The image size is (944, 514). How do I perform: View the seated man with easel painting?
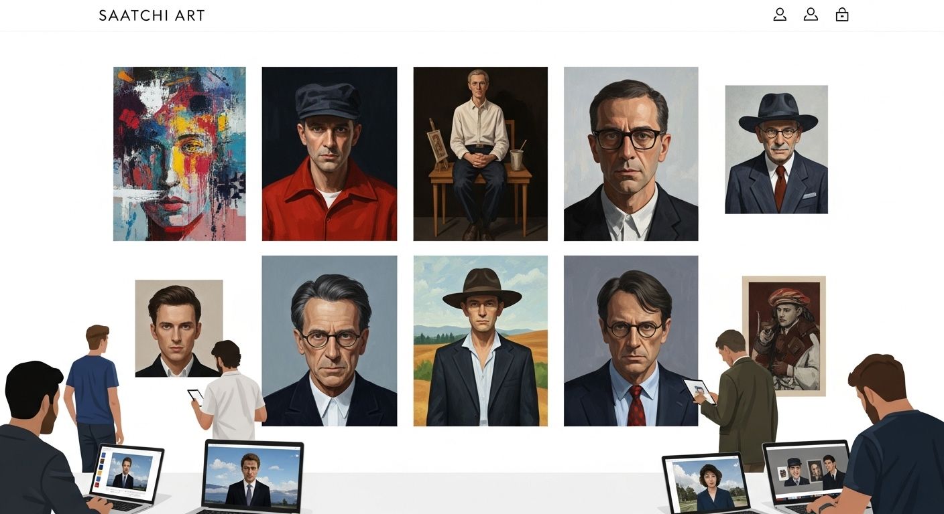coord(480,153)
